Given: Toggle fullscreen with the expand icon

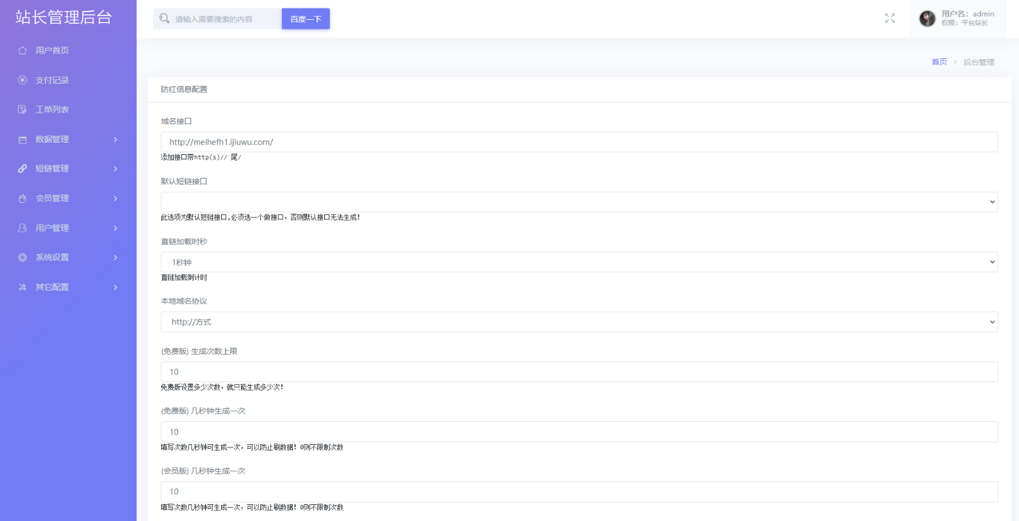Looking at the screenshot, I should pyautogui.click(x=890, y=19).
